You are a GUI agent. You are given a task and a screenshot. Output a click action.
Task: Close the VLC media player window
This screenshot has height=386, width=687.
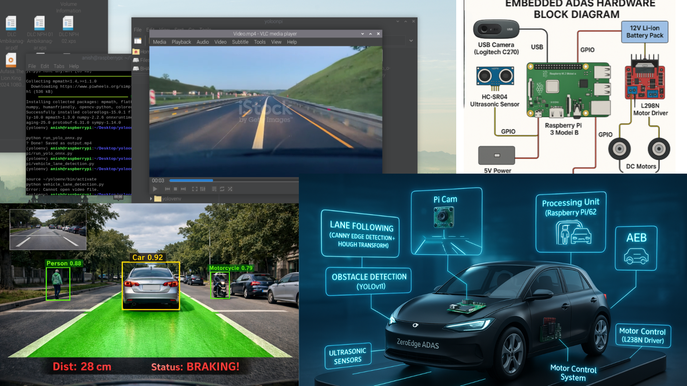(378, 34)
